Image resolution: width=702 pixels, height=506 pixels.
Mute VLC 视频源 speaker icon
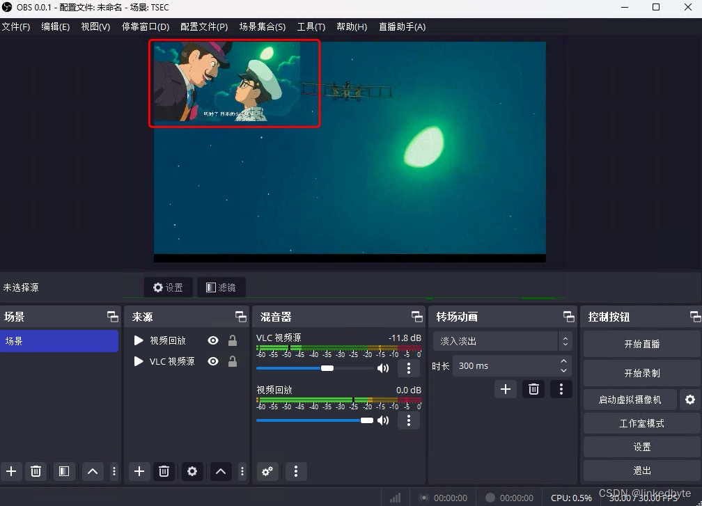click(383, 368)
